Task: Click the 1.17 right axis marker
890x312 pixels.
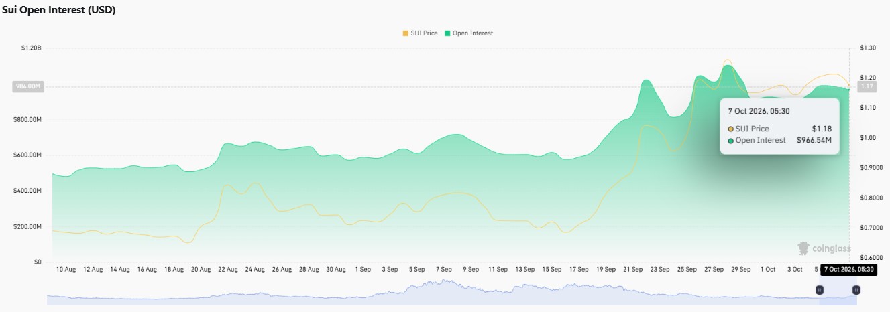Action: [867, 86]
